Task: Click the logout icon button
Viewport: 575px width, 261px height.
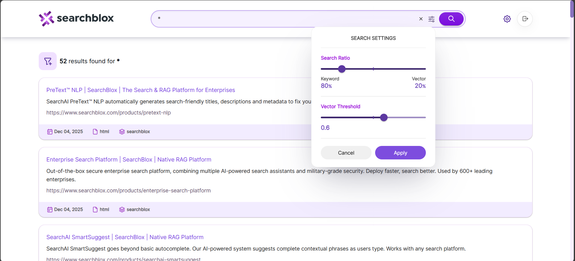Action: (525, 19)
